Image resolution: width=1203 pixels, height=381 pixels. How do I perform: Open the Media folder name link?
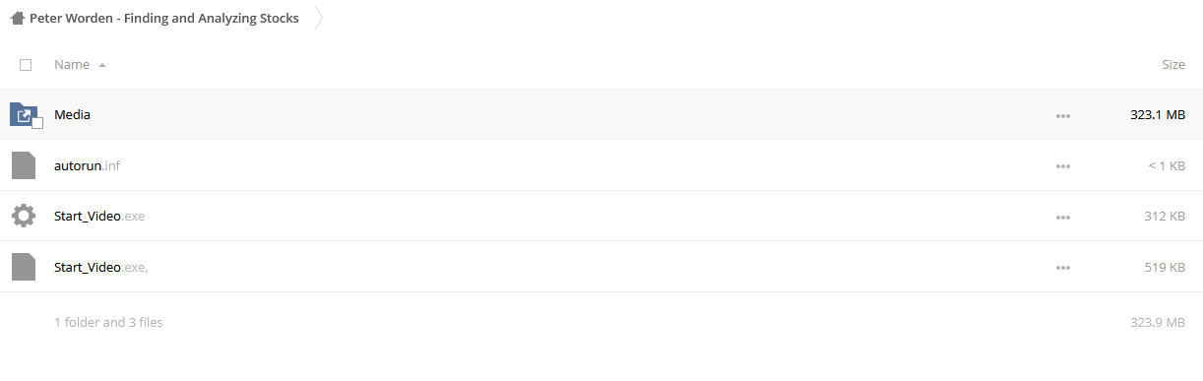72,114
